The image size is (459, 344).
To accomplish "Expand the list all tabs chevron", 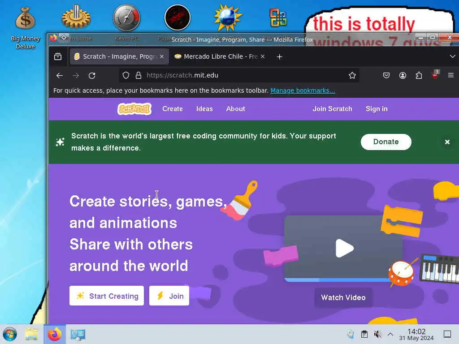I will [452, 56].
